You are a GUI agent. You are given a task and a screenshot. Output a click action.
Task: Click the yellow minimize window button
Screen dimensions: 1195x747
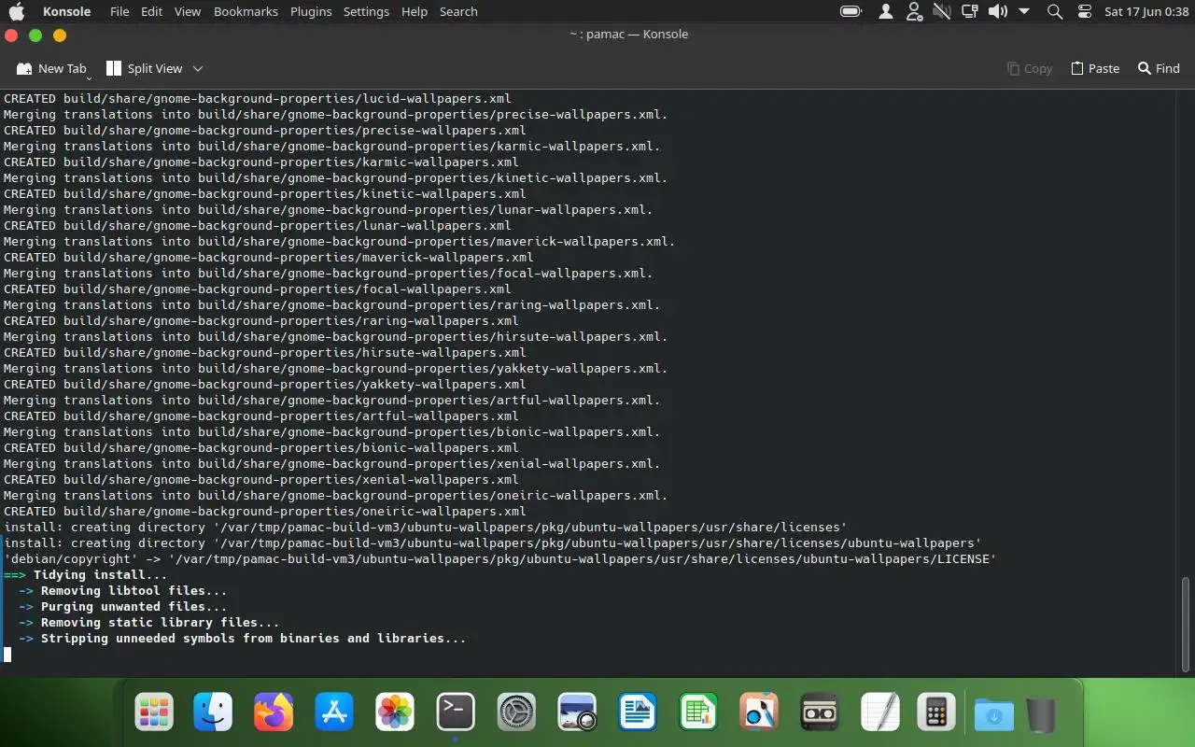pos(60,35)
